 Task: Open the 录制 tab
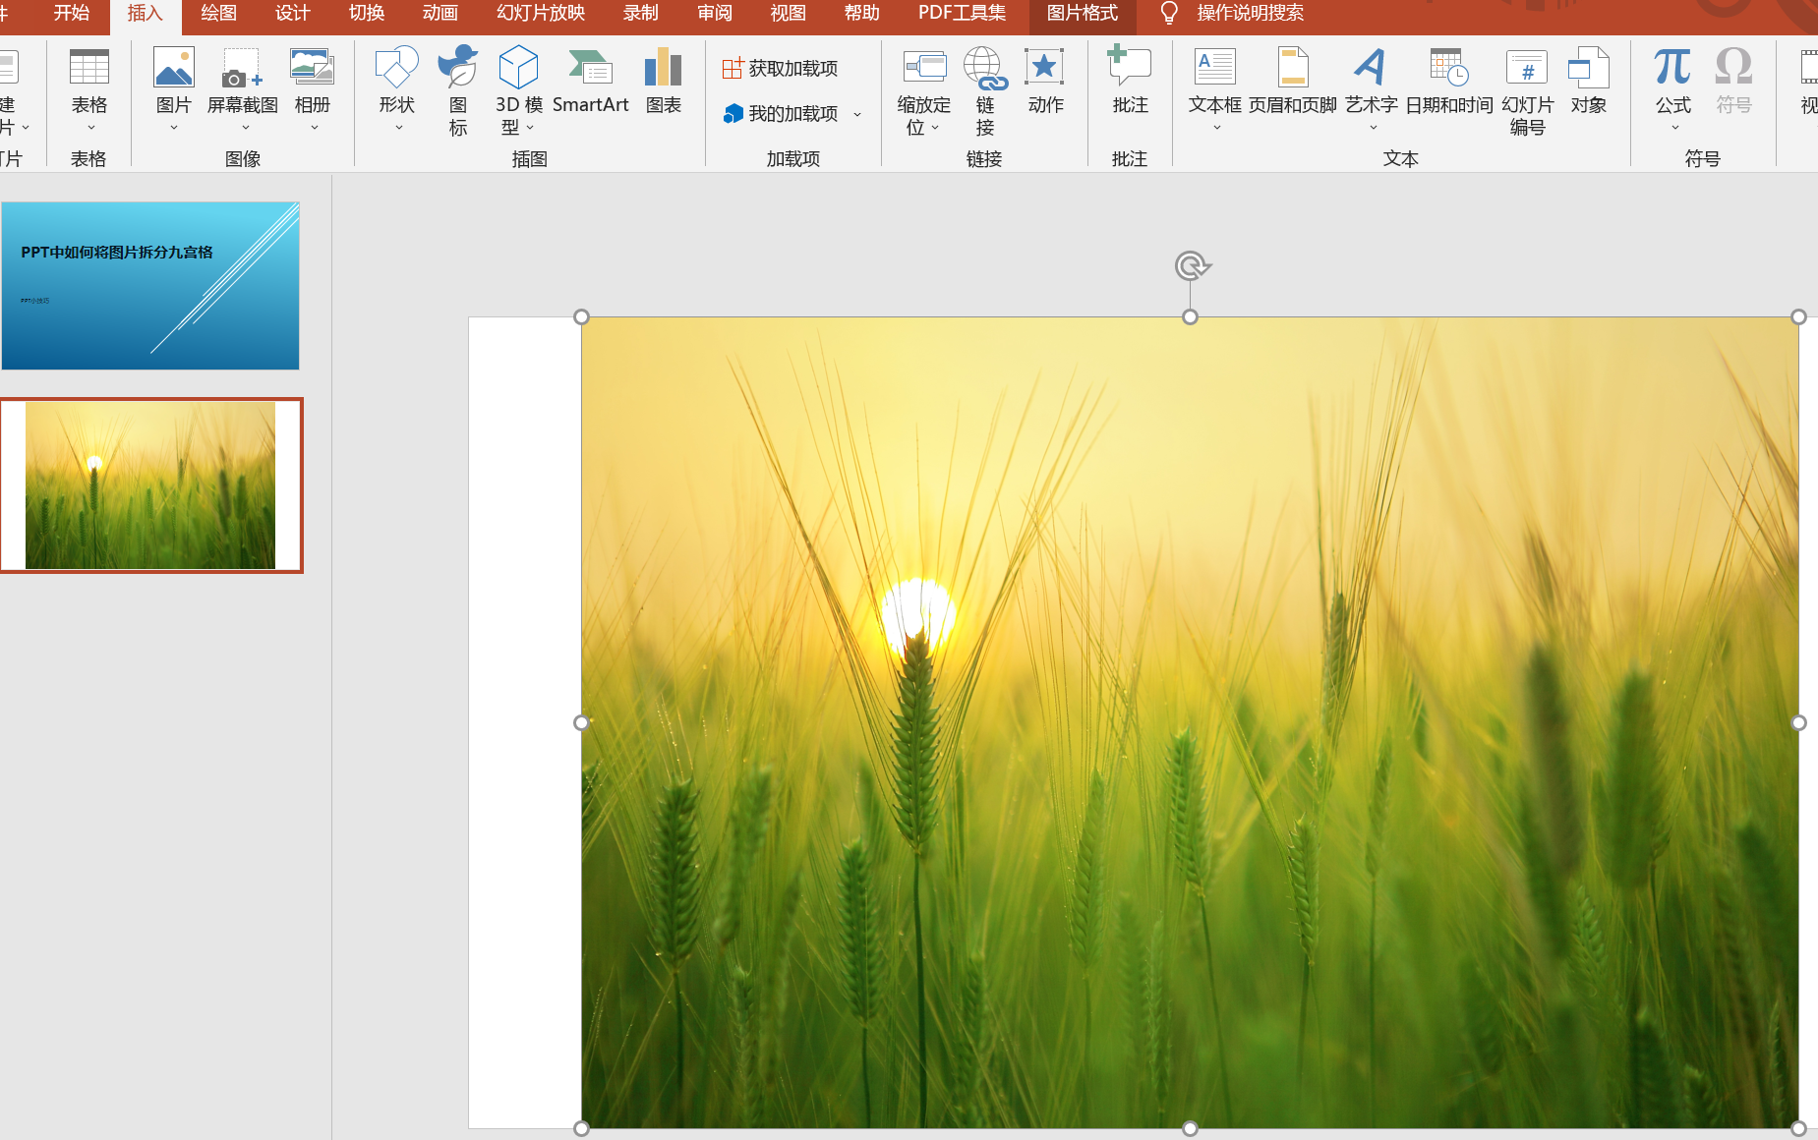[641, 13]
